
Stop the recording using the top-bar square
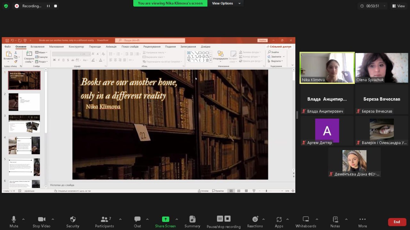pyautogui.click(x=55, y=6)
